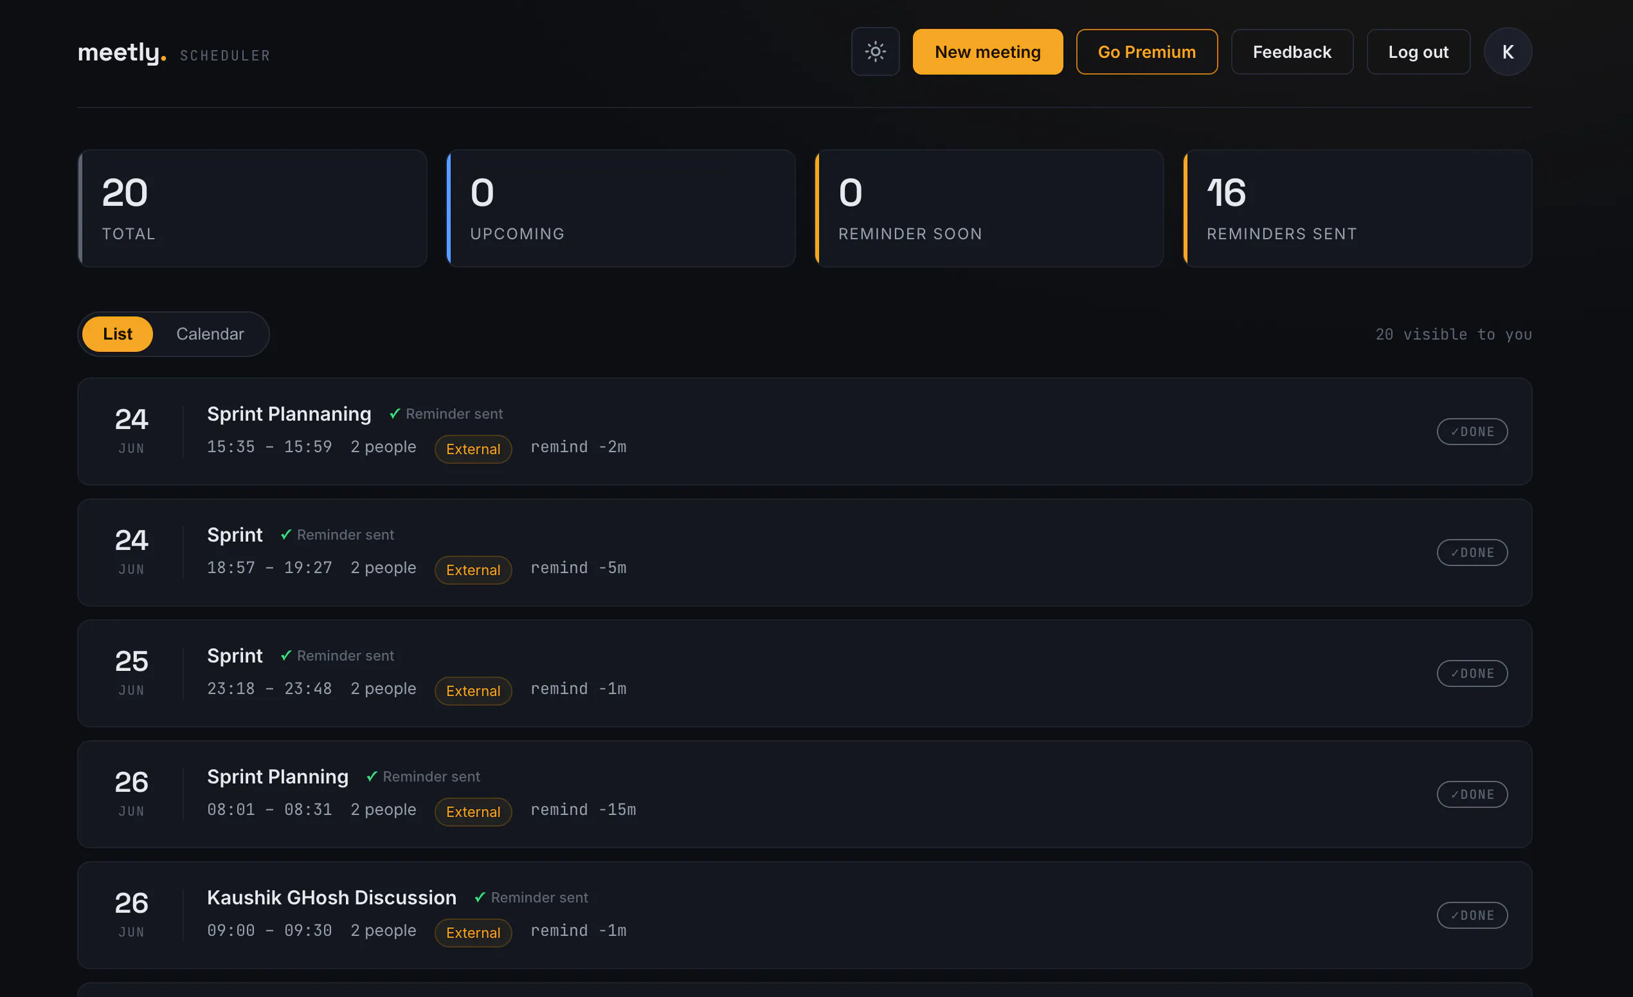Open Kaushik GHosh Discussion meeting
Viewport: 1633px width, 997px height.
click(x=331, y=897)
